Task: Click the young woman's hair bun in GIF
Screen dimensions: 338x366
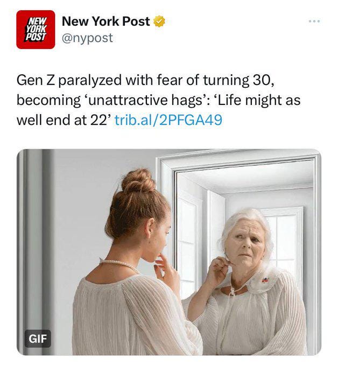Action: point(138,181)
